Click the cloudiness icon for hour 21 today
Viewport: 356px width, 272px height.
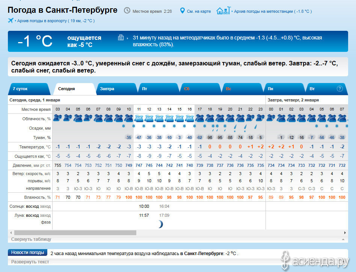tap(240, 118)
